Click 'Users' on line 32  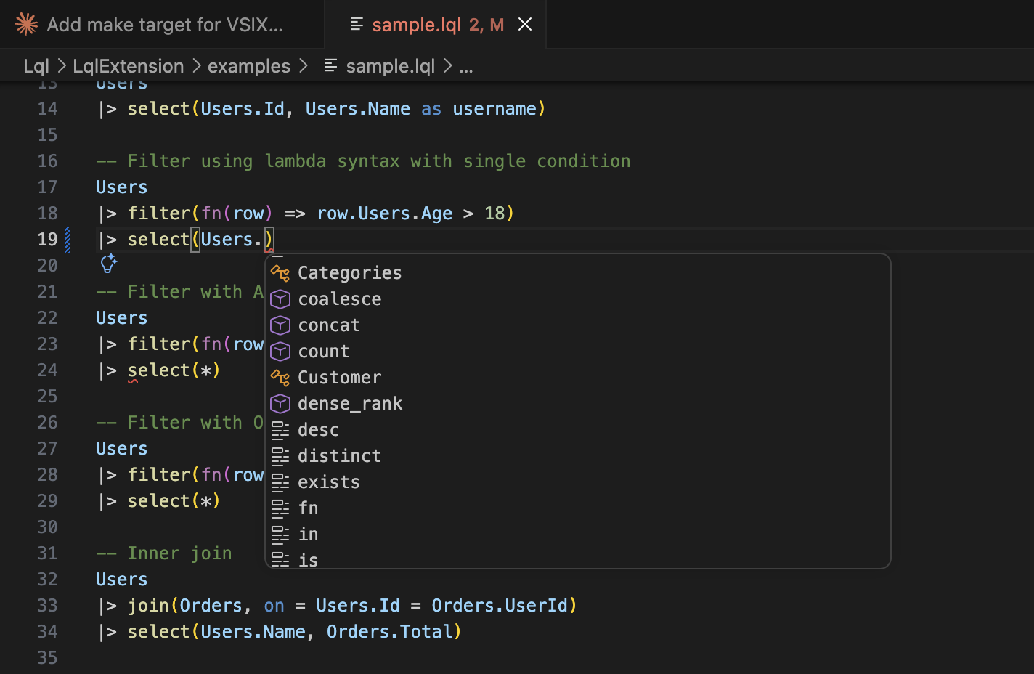pos(122,580)
